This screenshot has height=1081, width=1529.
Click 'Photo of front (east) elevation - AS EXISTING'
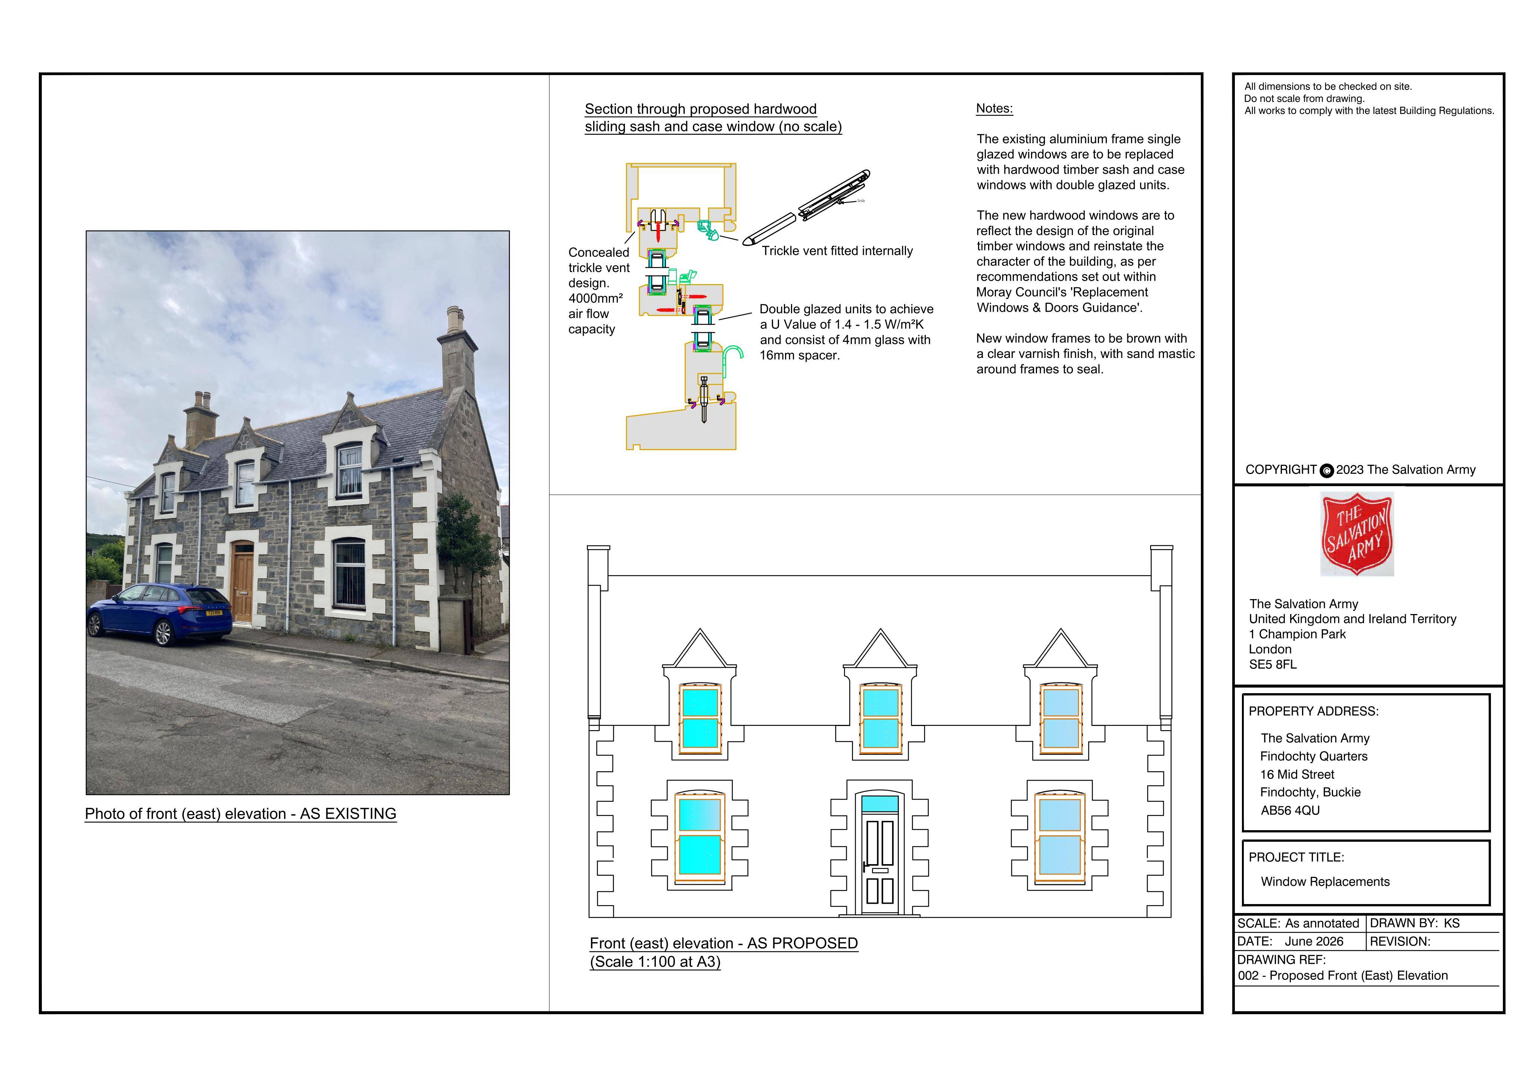pos(240,814)
